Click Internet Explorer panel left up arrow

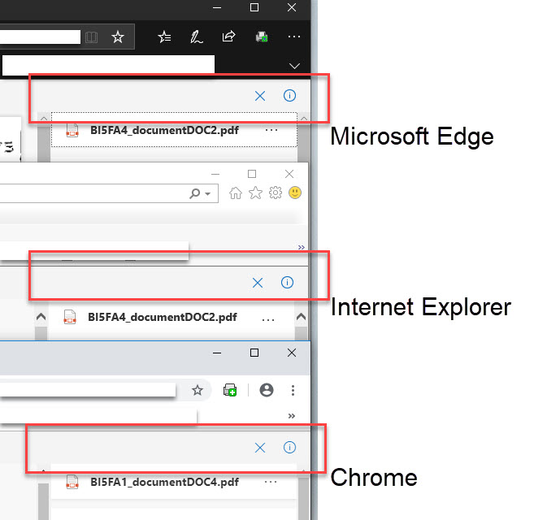pyautogui.click(x=41, y=316)
